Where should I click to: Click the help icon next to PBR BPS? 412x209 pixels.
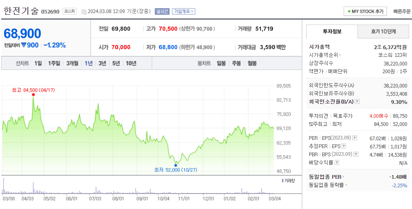(x=356, y=154)
